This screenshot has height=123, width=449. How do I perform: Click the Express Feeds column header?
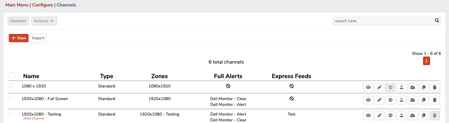(292, 76)
